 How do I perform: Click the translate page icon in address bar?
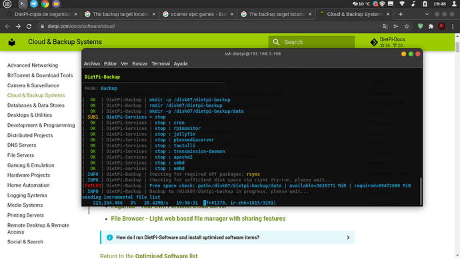pos(385,26)
